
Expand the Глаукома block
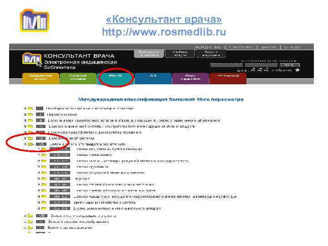point(39,179)
